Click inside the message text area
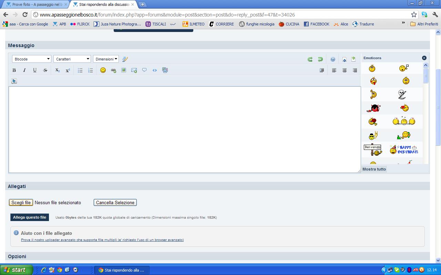The width and height of the screenshot is (441, 275). (184, 129)
